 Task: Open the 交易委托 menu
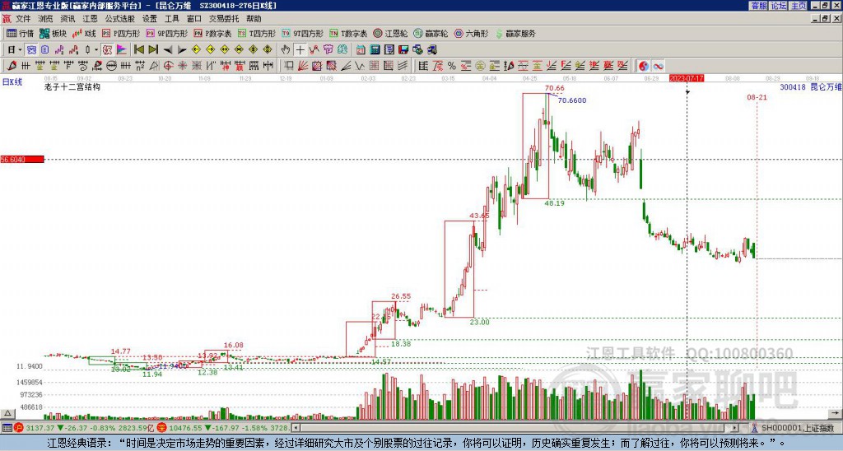(x=224, y=19)
